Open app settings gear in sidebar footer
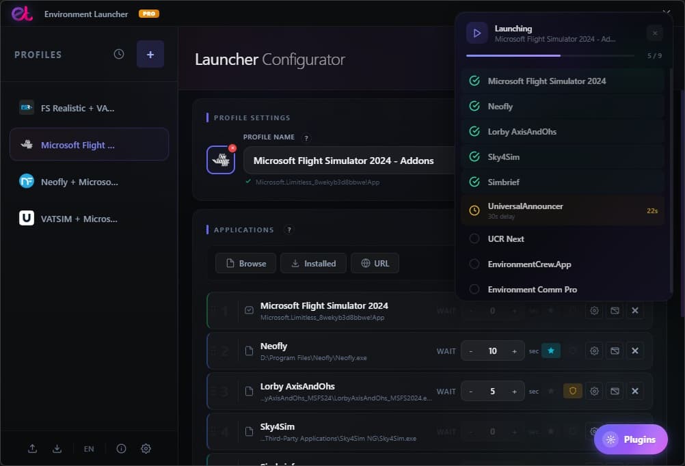Viewport: 685px width, 466px height. [146, 448]
